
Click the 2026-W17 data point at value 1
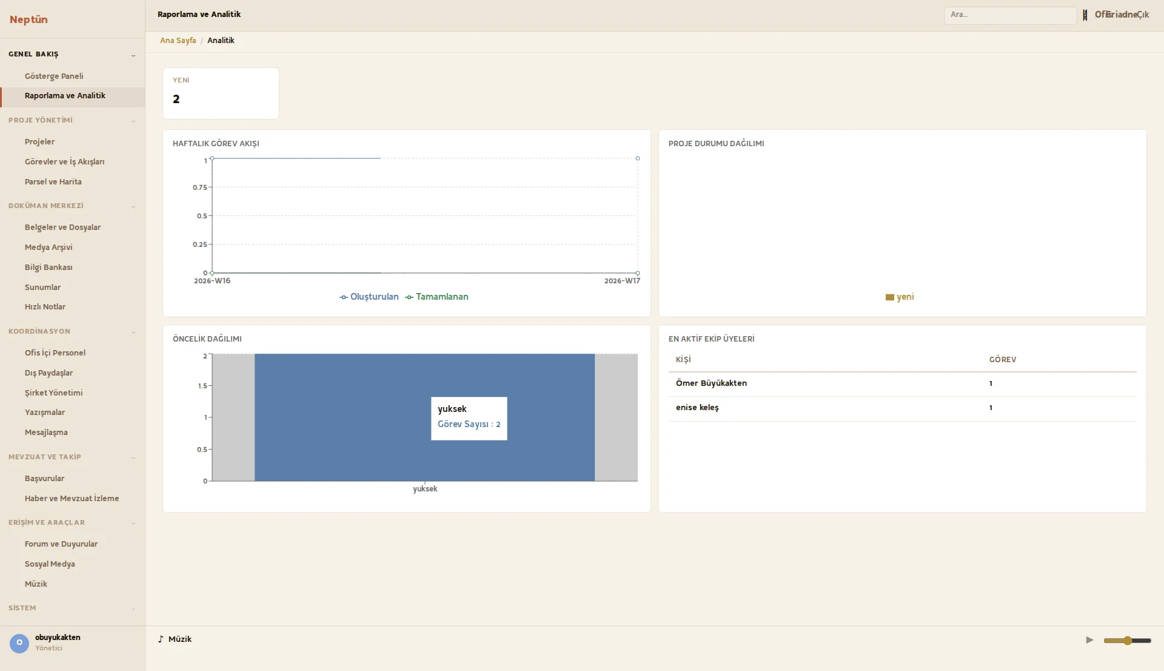[638, 158]
